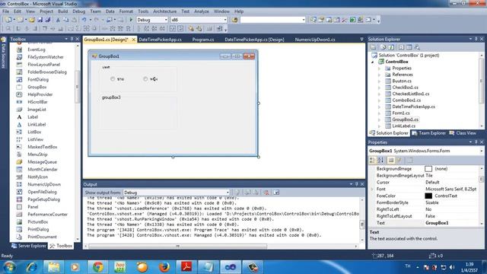The width and height of the screenshot is (487, 274).
Task: Clear all output in Output panel
Action: coord(266,193)
